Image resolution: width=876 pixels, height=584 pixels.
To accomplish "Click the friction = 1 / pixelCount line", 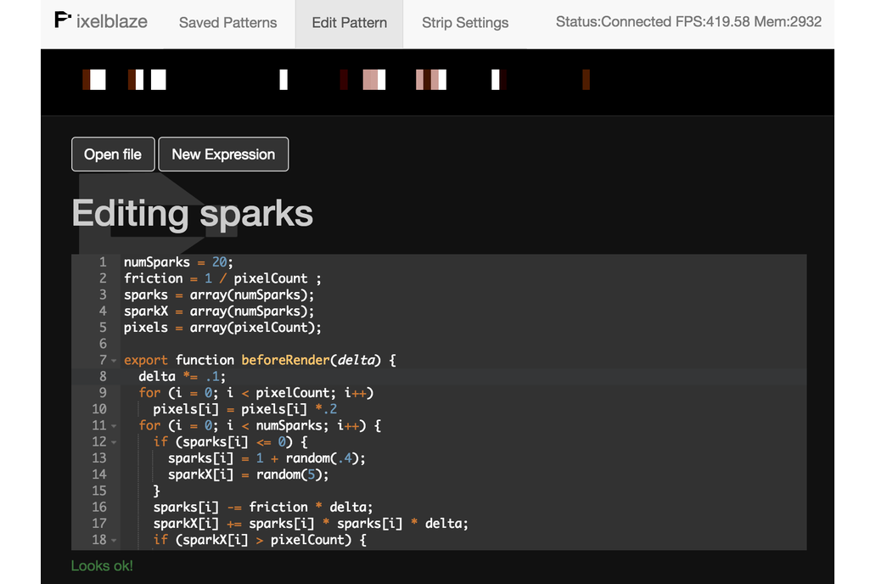I will (222, 278).
